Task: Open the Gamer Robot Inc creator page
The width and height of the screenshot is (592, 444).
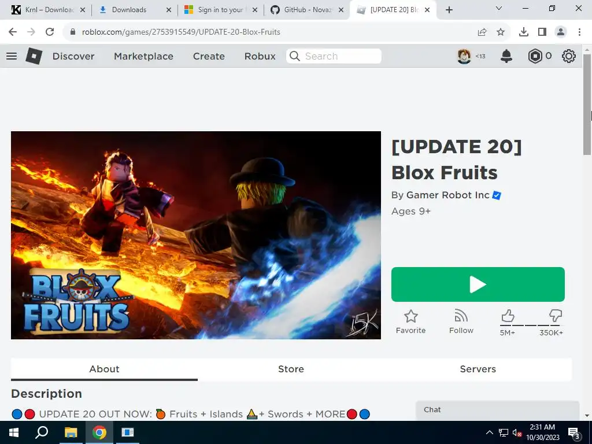Action: 448,195
